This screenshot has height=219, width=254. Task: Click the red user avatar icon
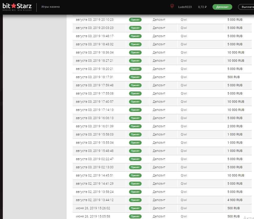click(172, 7)
